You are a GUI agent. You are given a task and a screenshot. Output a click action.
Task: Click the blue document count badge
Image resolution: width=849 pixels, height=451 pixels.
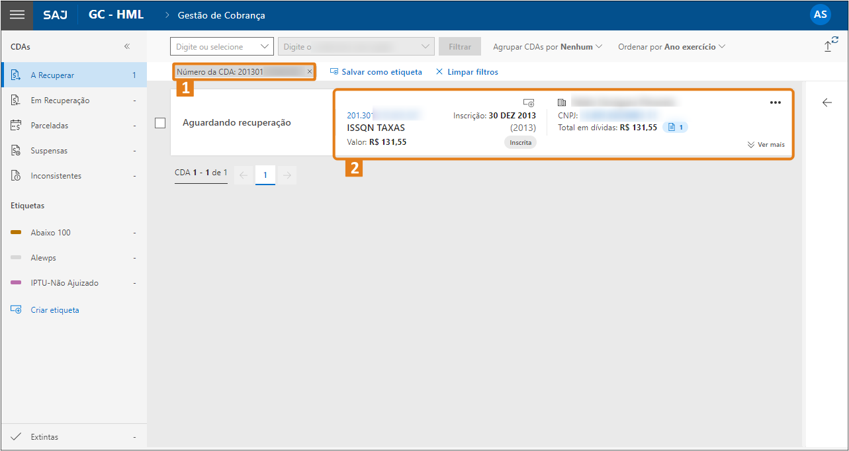(675, 127)
